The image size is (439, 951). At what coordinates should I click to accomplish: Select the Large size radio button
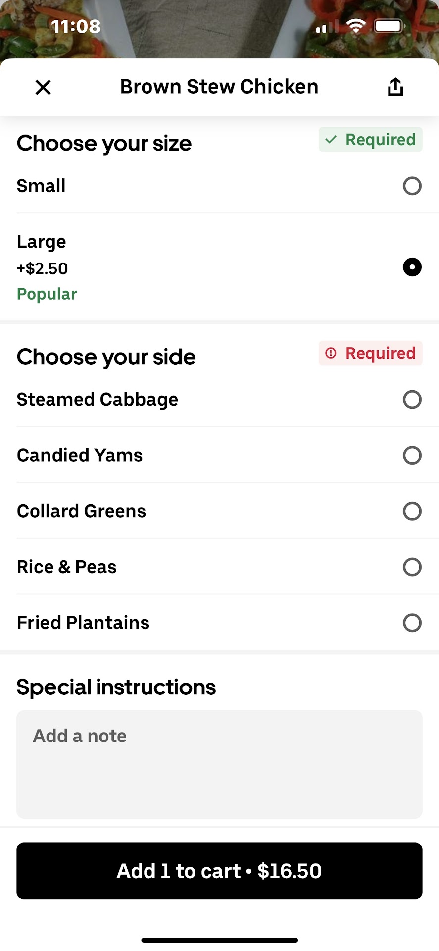412,267
